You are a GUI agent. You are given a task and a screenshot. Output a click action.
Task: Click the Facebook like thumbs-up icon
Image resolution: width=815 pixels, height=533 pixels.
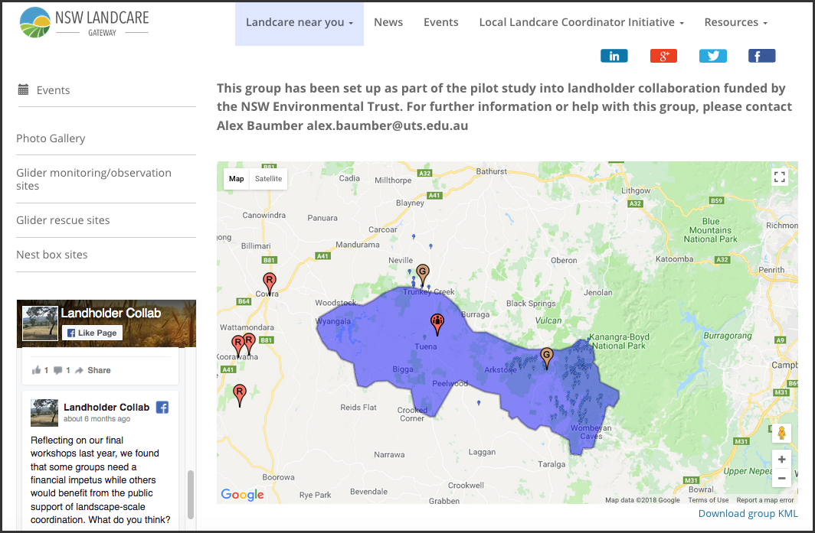[36, 370]
